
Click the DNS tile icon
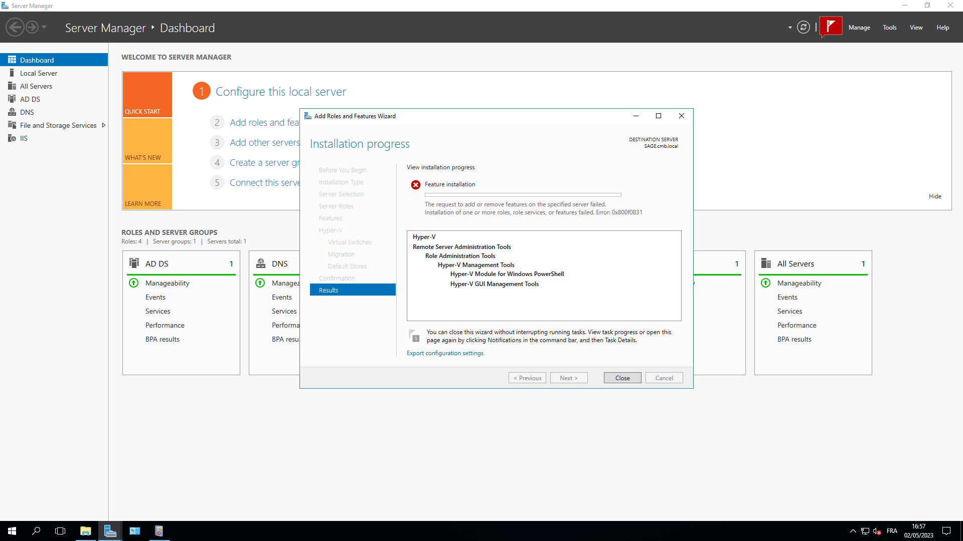pyautogui.click(x=261, y=263)
